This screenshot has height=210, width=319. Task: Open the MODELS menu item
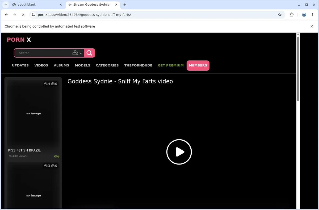(82, 65)
